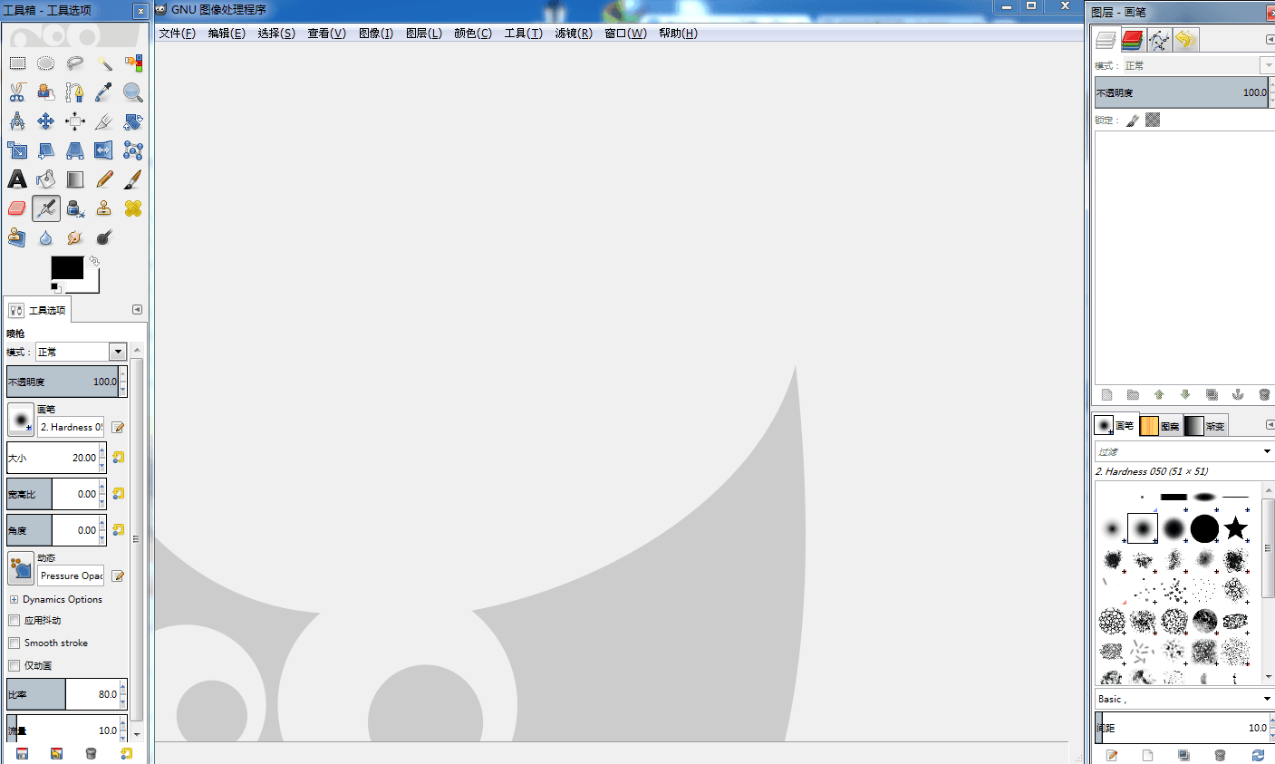
Task: Select the Select by Color tool
Action: (x=133, y=63)
